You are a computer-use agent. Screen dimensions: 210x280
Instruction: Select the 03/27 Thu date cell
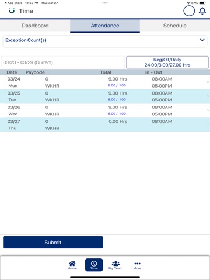[x=13, y=125]
